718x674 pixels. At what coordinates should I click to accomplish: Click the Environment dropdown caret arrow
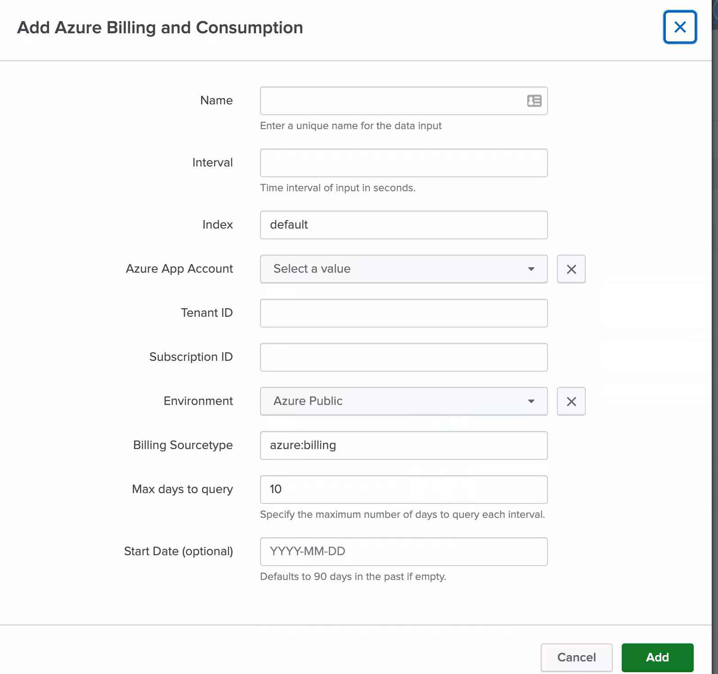click(x=531, y=401)
